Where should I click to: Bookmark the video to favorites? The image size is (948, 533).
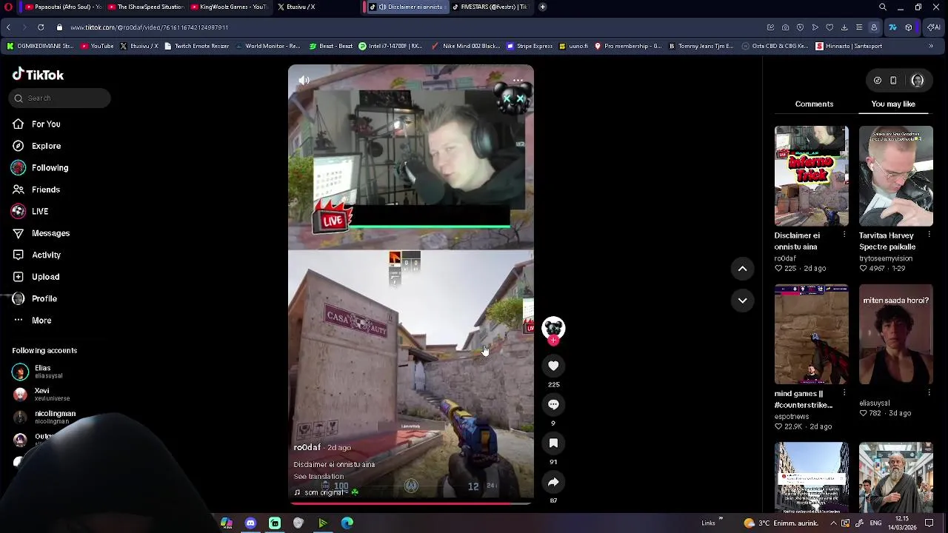tap(553, 443)
